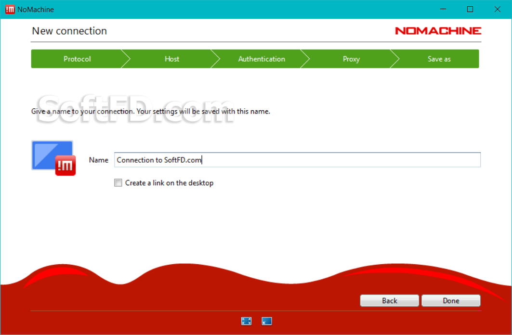Click the 'New connection' heading
512x335 pixels.
click(x=69, y=31)
